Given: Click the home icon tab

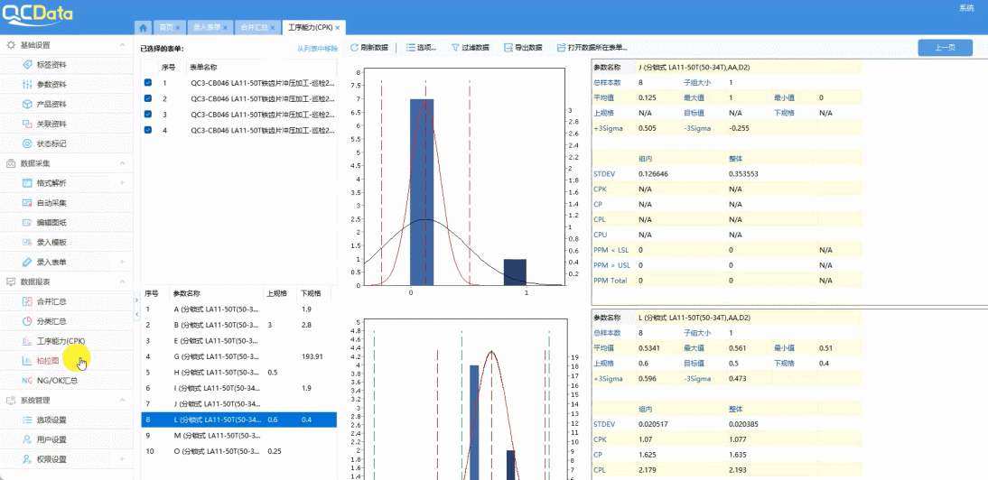Looking at the screenshot, I should click(x=142, y=28).
